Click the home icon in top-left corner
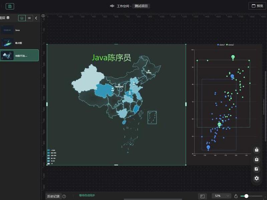Image resolution: width=267 pixels, height=200 pixels. (x=10, y=6)
